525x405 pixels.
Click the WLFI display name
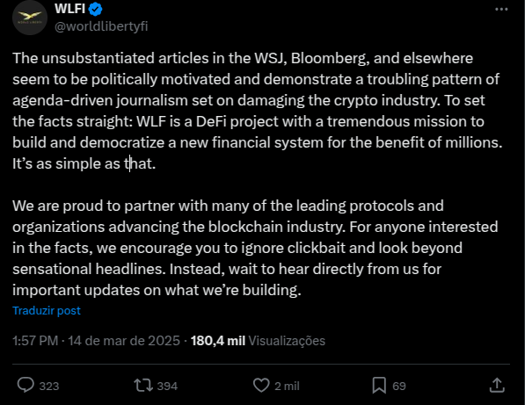click(x=70, y=9)
